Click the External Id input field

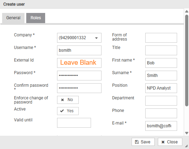tap(79, 63)
